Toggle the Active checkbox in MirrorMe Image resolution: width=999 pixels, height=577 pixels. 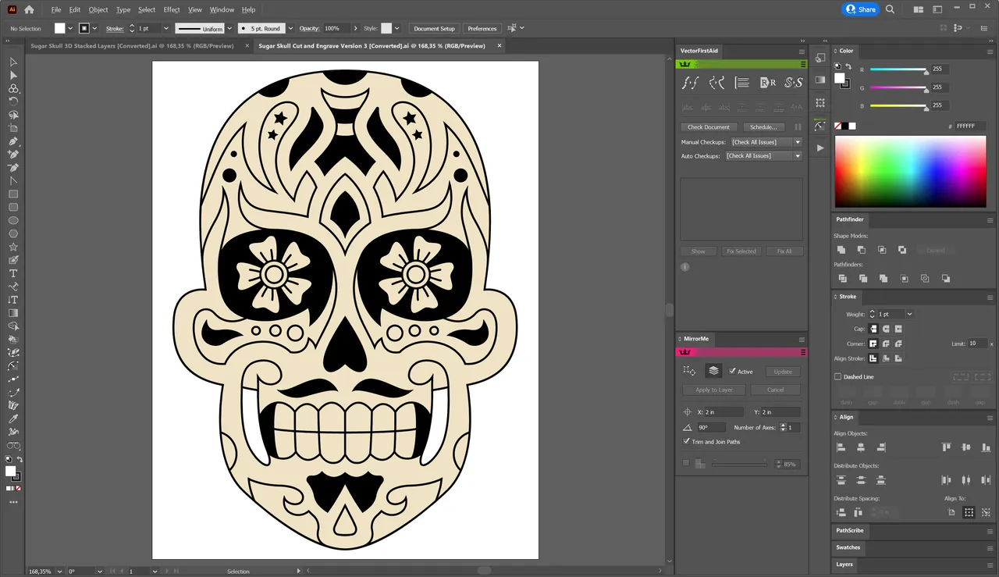(733, 372)
